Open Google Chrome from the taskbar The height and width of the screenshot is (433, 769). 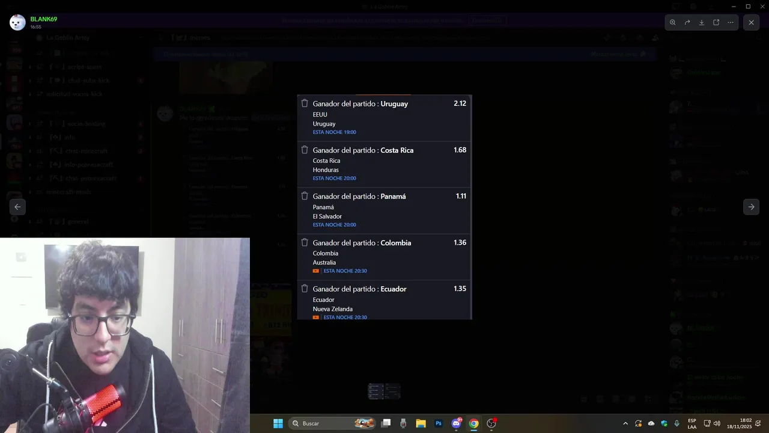pos(473,423)
